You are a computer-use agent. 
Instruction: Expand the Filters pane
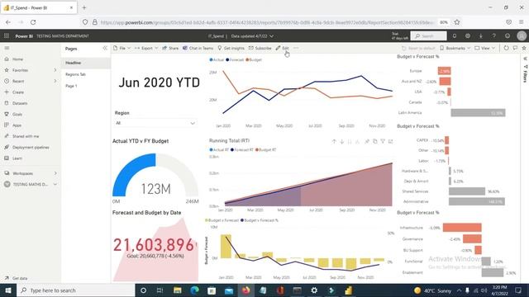click(x=525, y=59)
